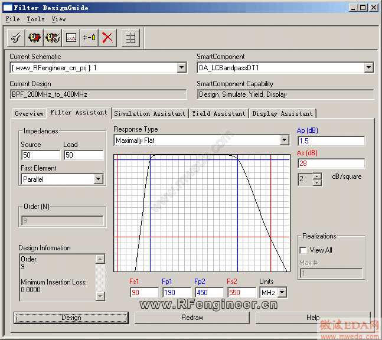
Task: Click the Ap (dB) input field
Action: [331, 140]
